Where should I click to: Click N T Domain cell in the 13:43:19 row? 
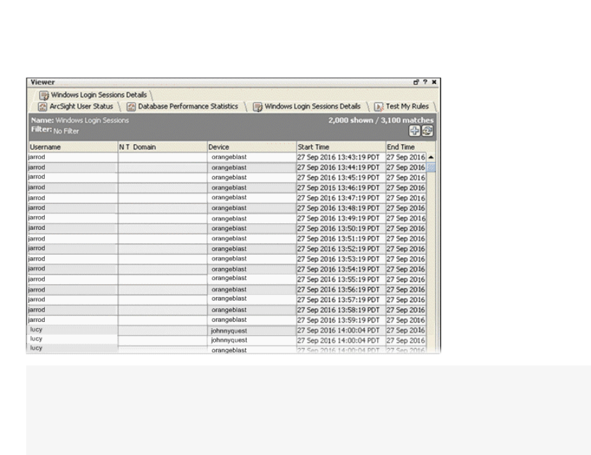[163, 157]
